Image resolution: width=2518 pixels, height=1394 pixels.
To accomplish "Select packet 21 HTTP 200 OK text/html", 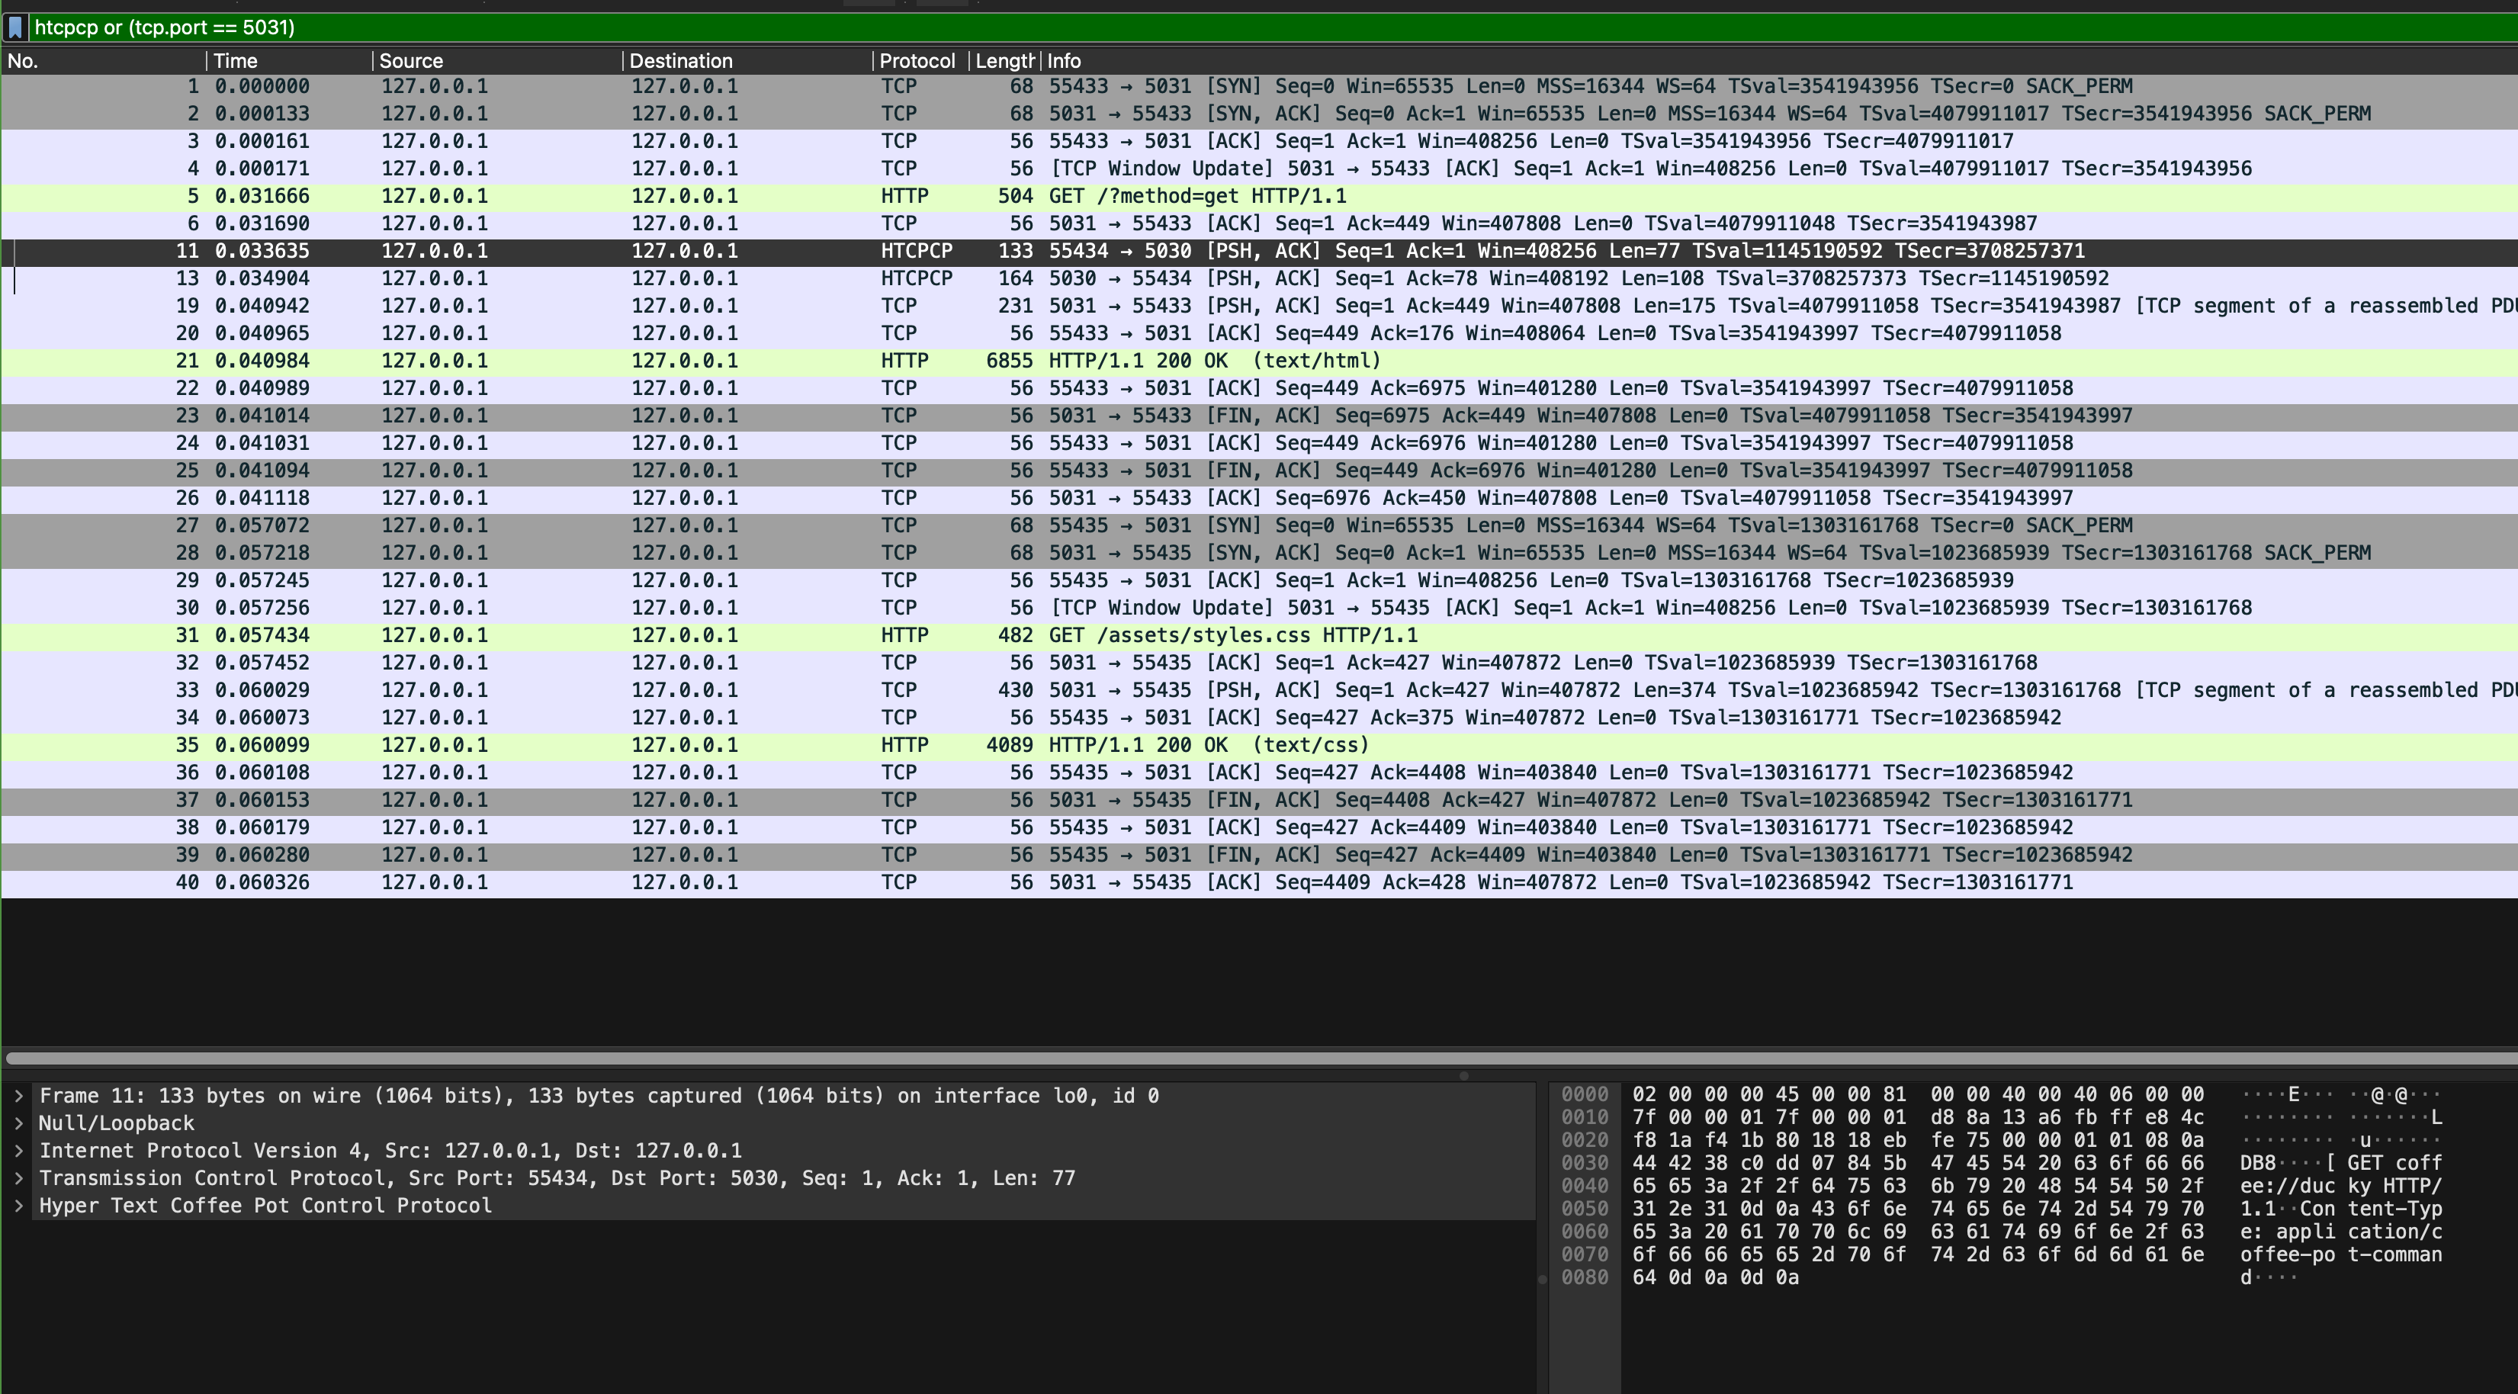I will [1212, 361].
